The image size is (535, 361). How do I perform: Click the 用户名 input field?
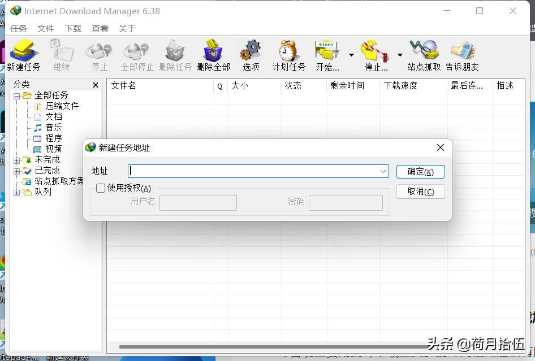click(x=198, y=203)
